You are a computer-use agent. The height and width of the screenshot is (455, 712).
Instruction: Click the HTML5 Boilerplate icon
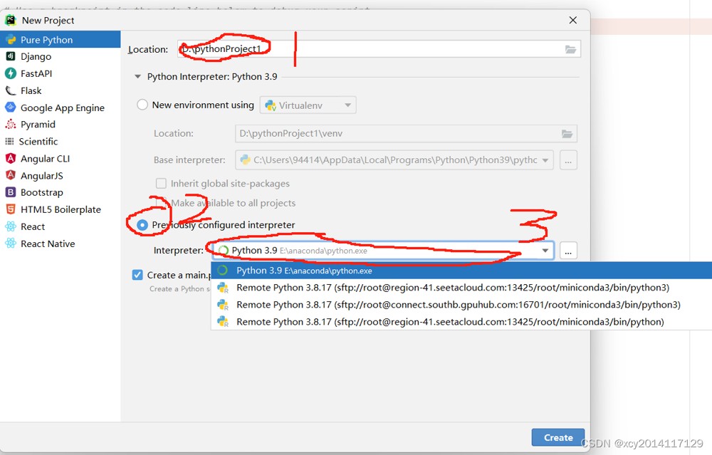coord(11,209)
